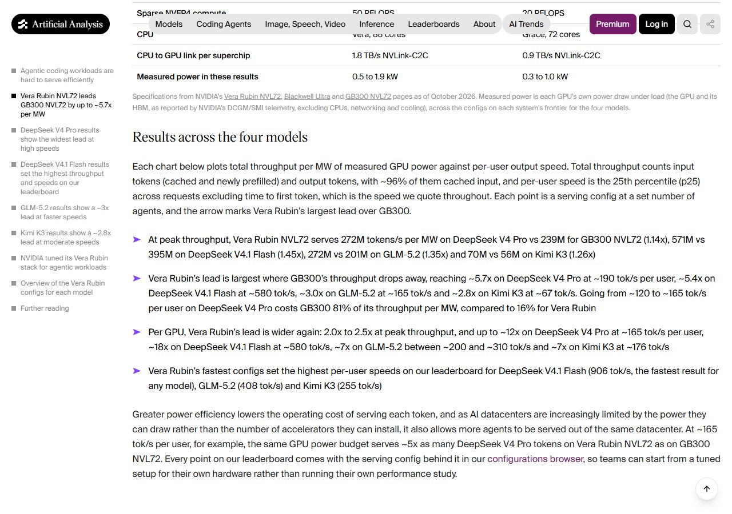Open the search icon button
The width and height of the screenshot is (732, 514).
coord(687,24)
